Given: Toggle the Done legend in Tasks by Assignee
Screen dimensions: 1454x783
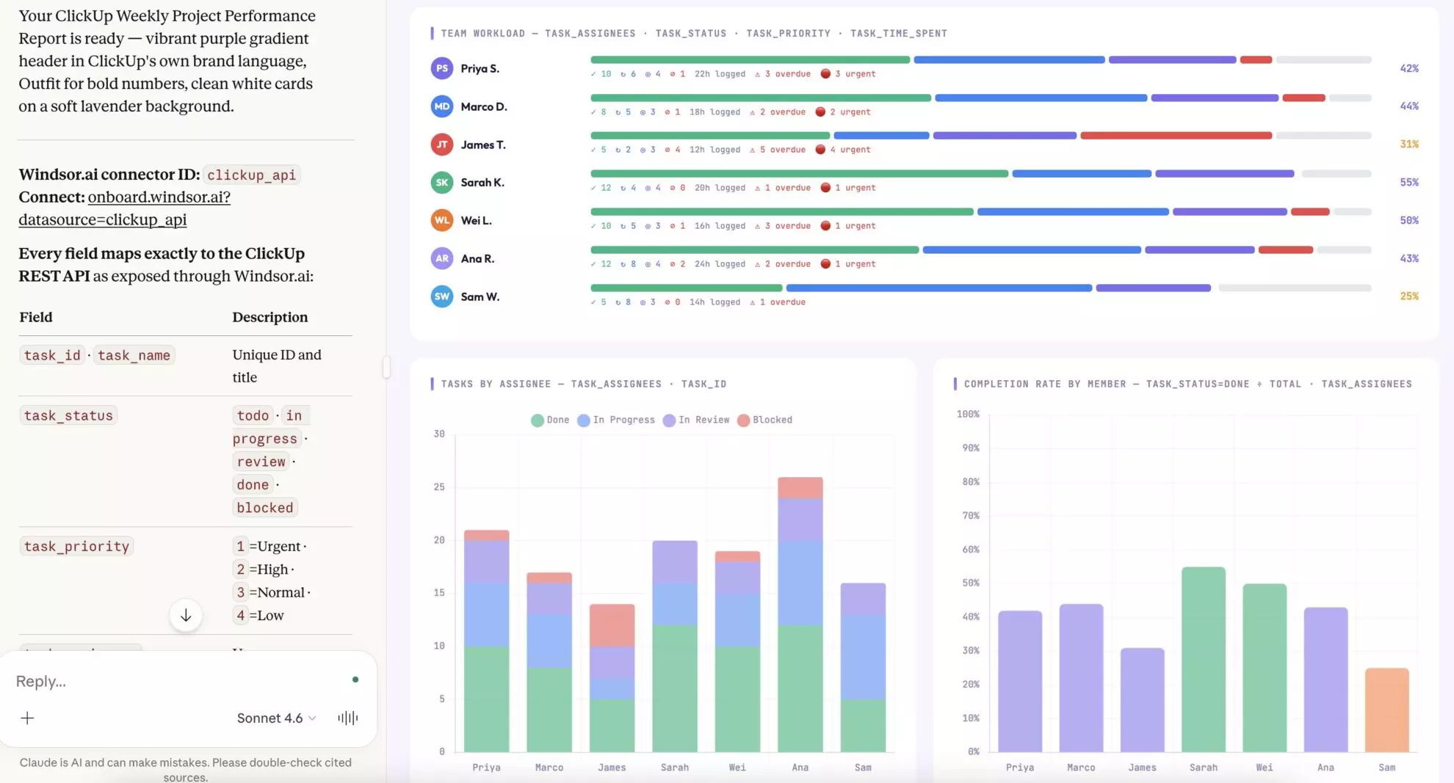Looking at the screenshot, I should pos(551,420).
